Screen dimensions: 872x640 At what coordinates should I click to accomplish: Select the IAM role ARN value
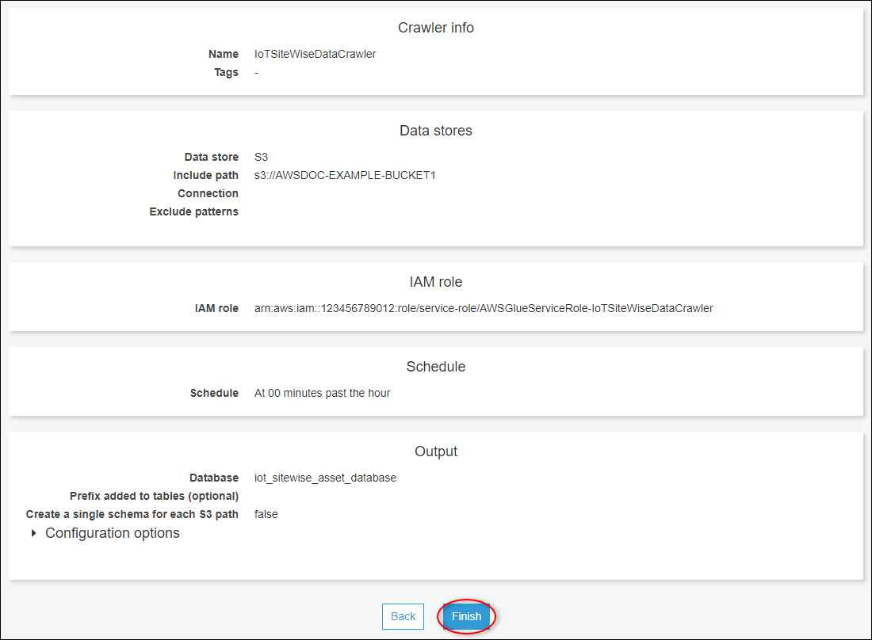click(x=484, y=308)
